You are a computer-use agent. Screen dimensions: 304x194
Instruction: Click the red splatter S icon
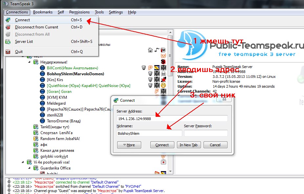click(x=163, y=62)
